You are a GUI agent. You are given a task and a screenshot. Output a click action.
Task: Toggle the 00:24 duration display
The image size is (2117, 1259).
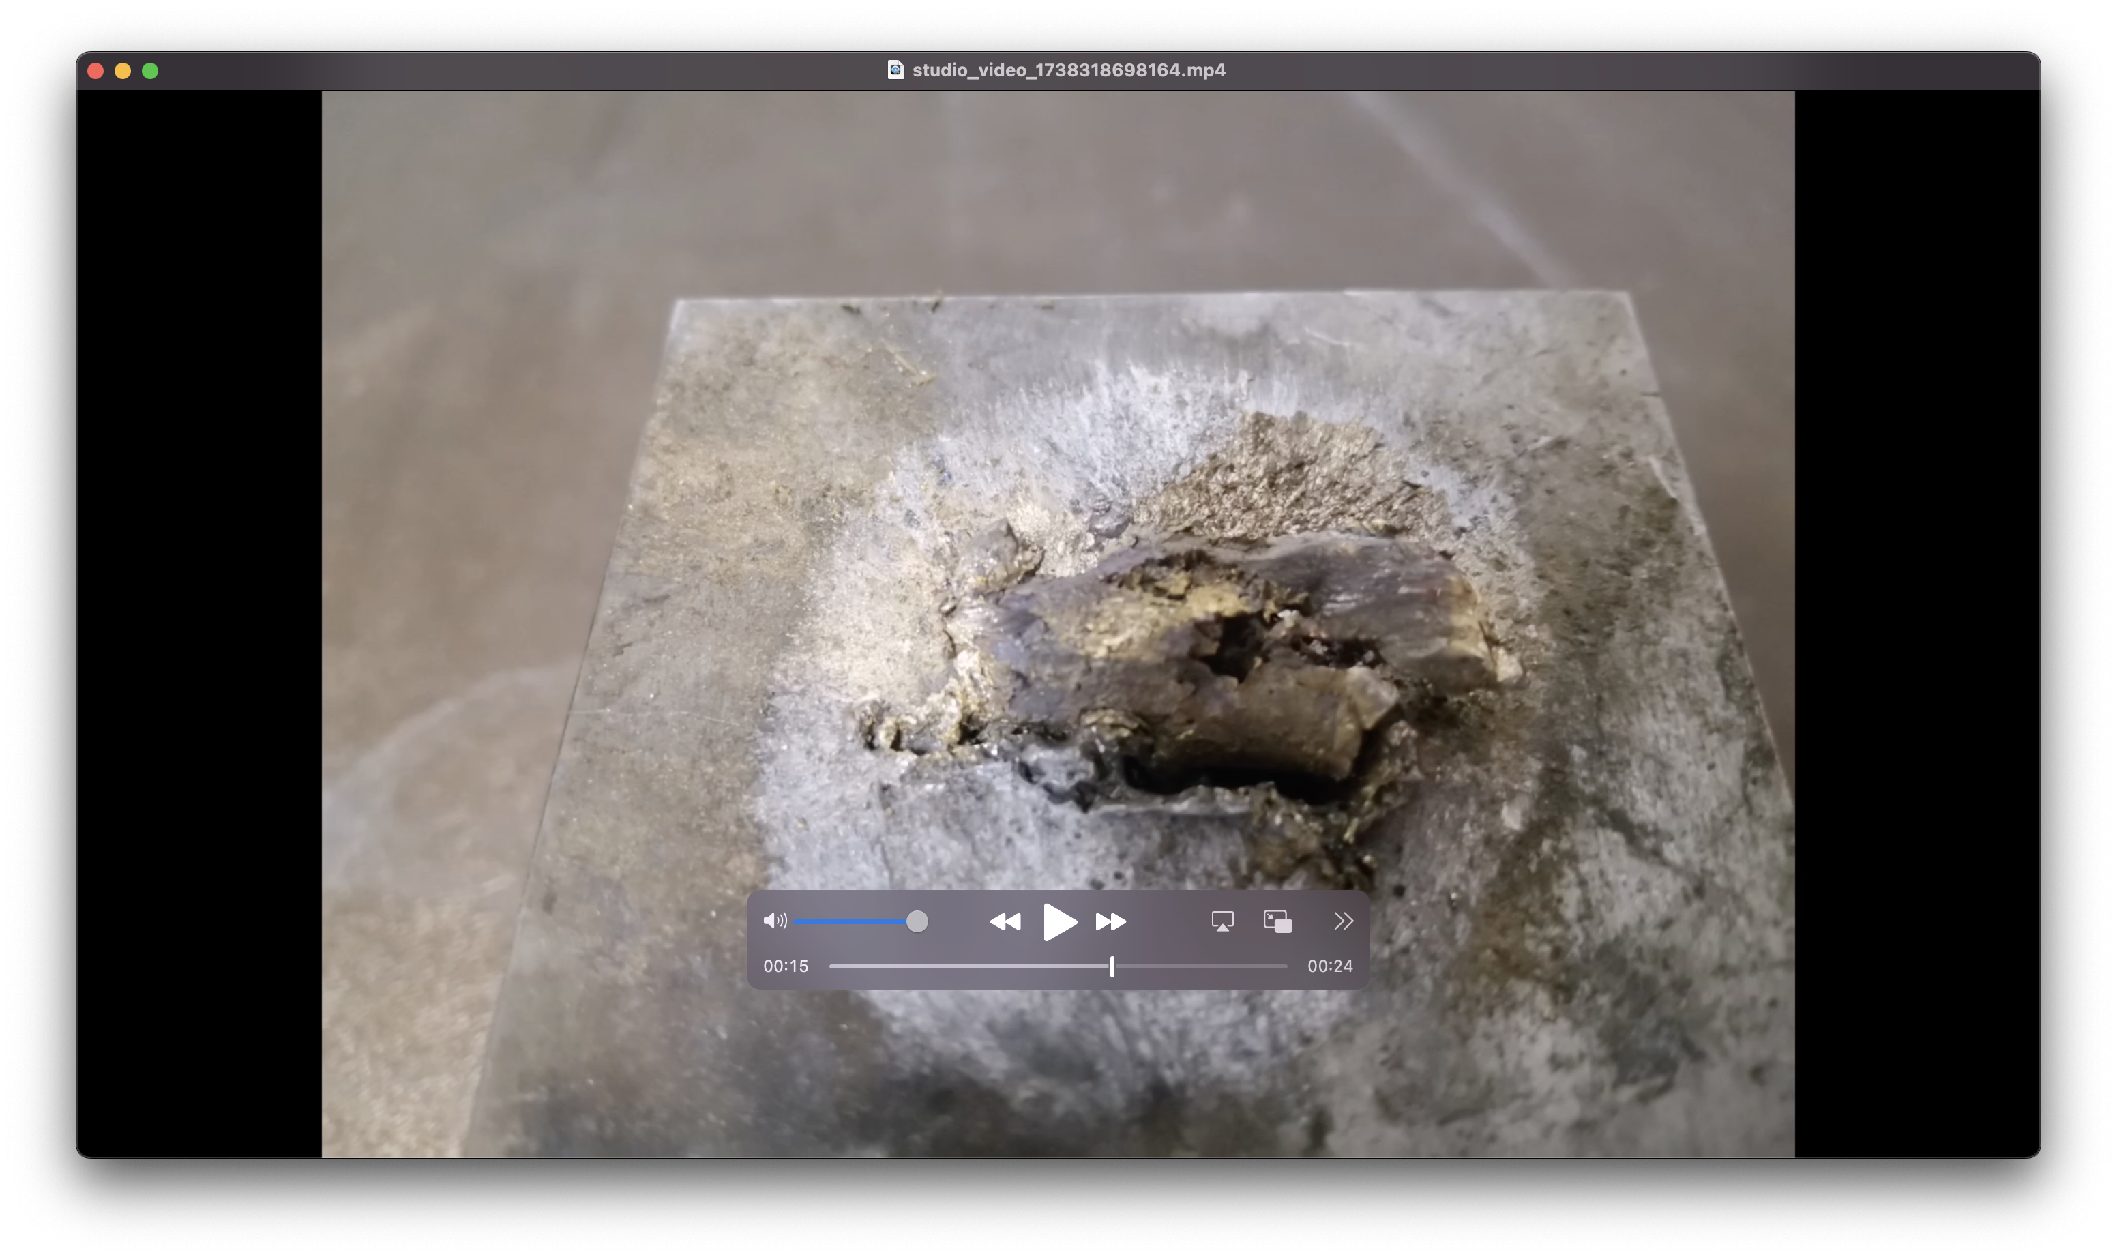[1329, 966]
